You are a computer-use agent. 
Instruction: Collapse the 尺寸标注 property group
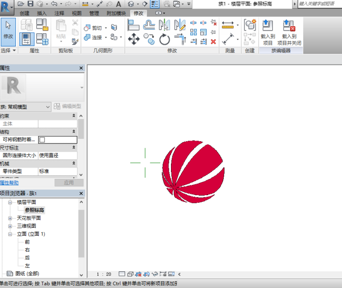74,147
